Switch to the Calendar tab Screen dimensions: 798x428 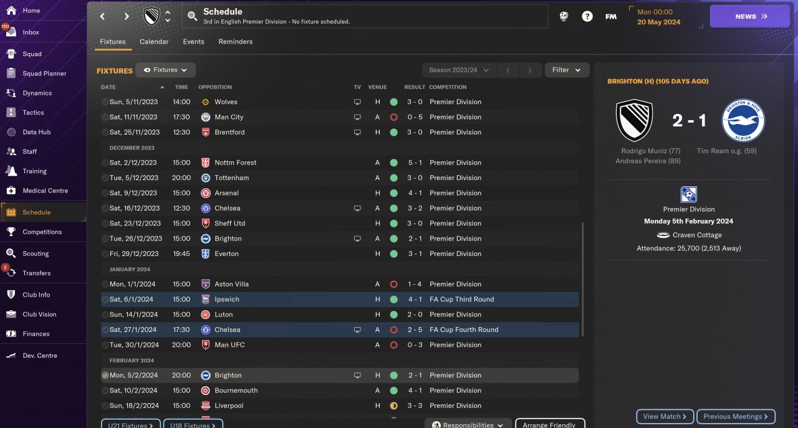point(154,42)
